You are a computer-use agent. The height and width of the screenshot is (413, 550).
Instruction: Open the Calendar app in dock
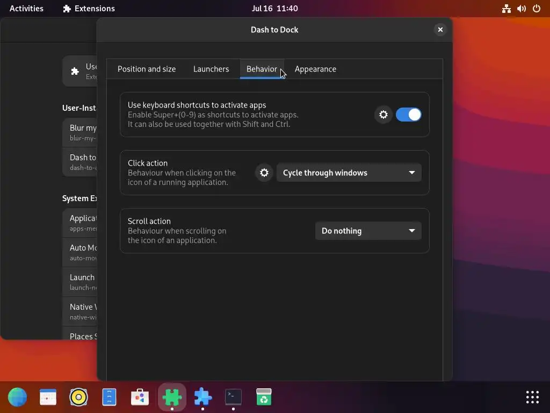[48, 397]
